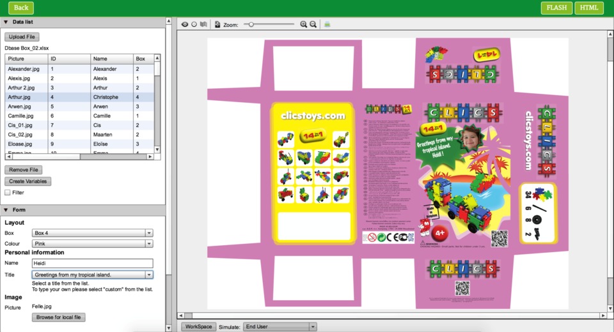Open the Title dropdown list

(92, 275)
